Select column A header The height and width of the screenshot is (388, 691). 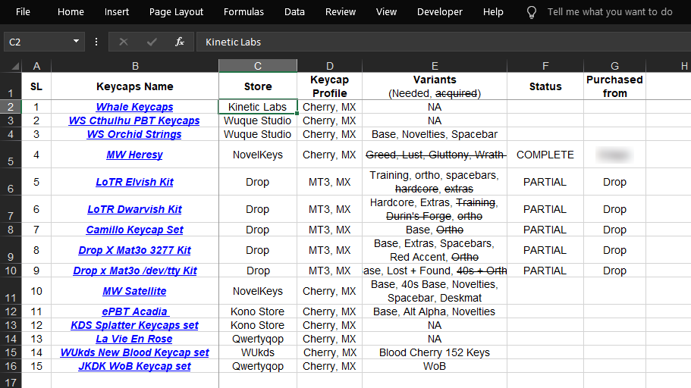36,66
